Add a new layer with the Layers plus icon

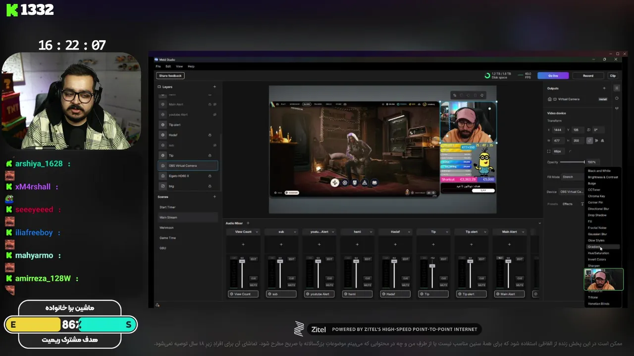pyautogui.click(x=214, y=87)
